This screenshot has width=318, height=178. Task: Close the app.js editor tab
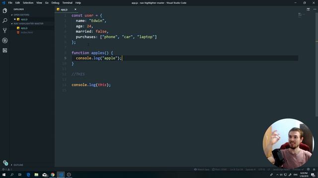[x=75, y=9]
